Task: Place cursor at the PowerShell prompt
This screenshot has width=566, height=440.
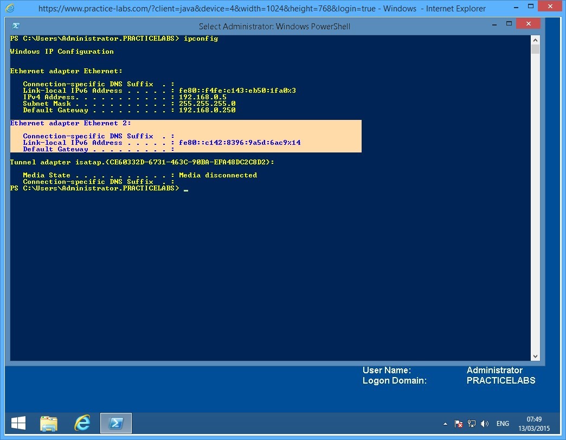Action: point(185,188)
